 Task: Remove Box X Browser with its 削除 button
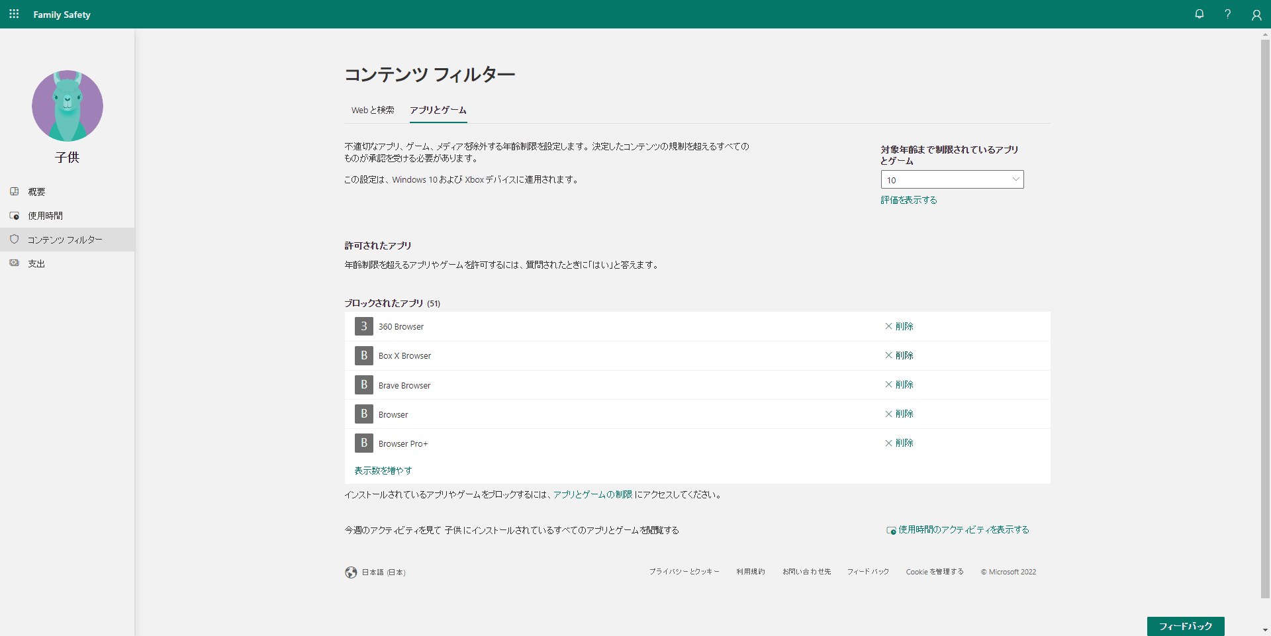click(899, 355)
